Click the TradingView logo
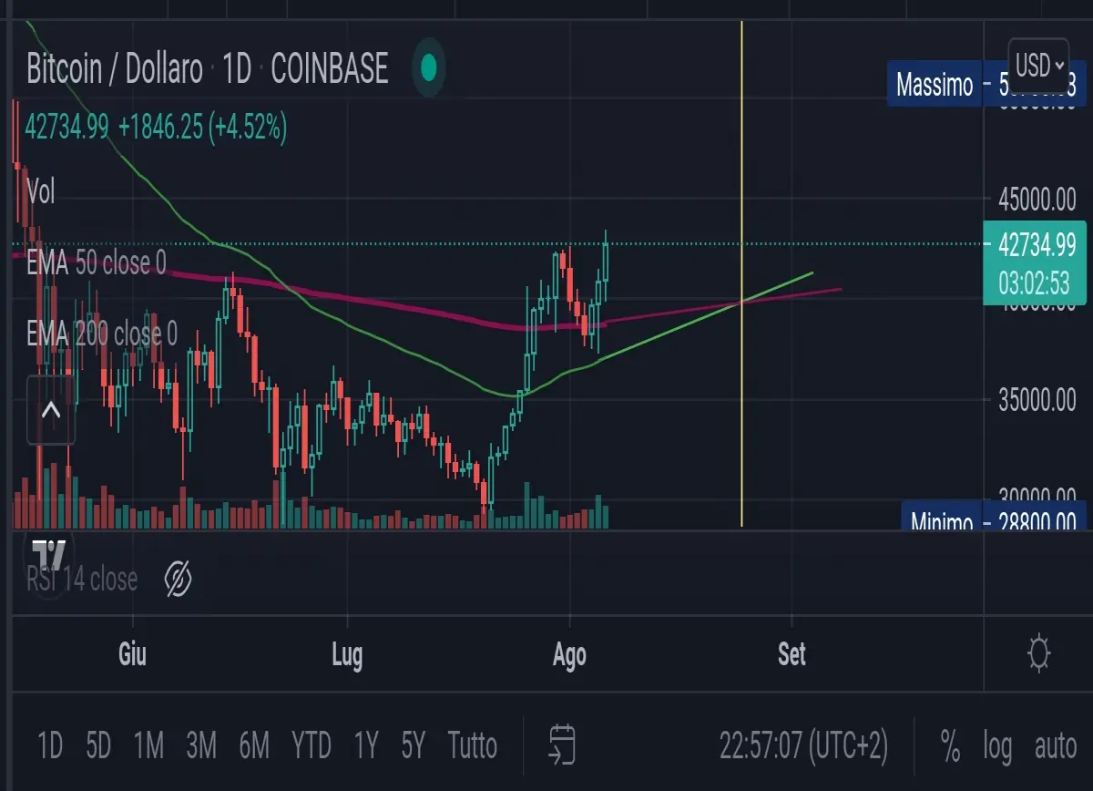This screenshot has width=1093, height=791. click(x=48, y=555)
